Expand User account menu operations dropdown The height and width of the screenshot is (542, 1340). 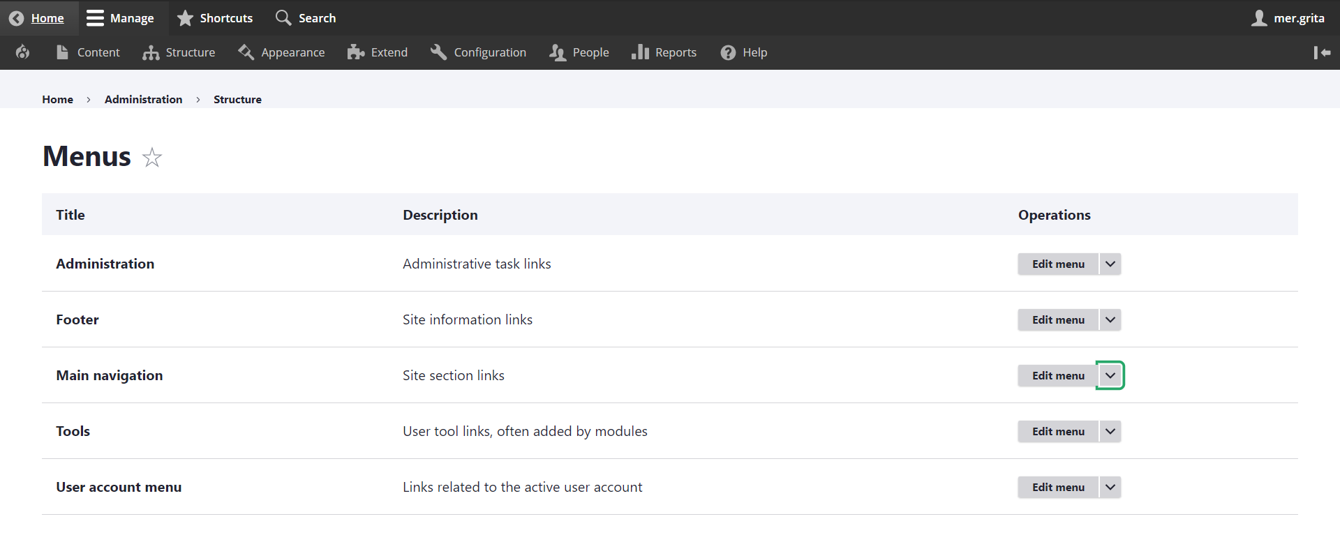tap(1110, 487)
